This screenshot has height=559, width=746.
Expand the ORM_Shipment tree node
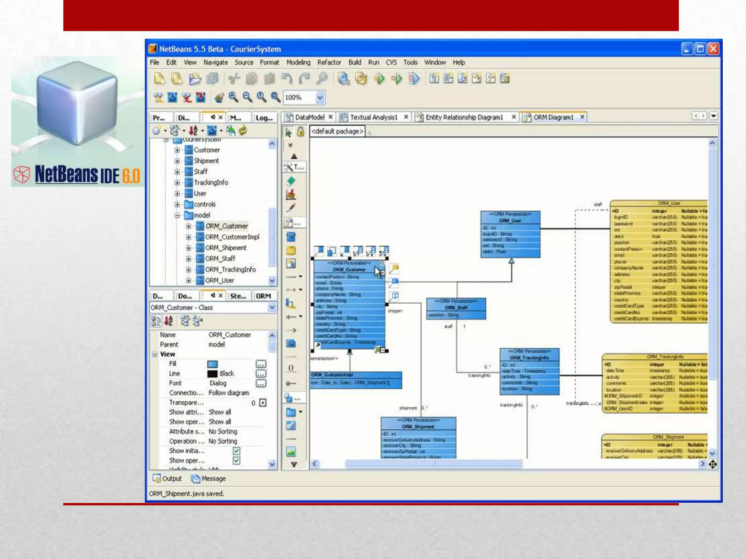[x=188, y=248]
